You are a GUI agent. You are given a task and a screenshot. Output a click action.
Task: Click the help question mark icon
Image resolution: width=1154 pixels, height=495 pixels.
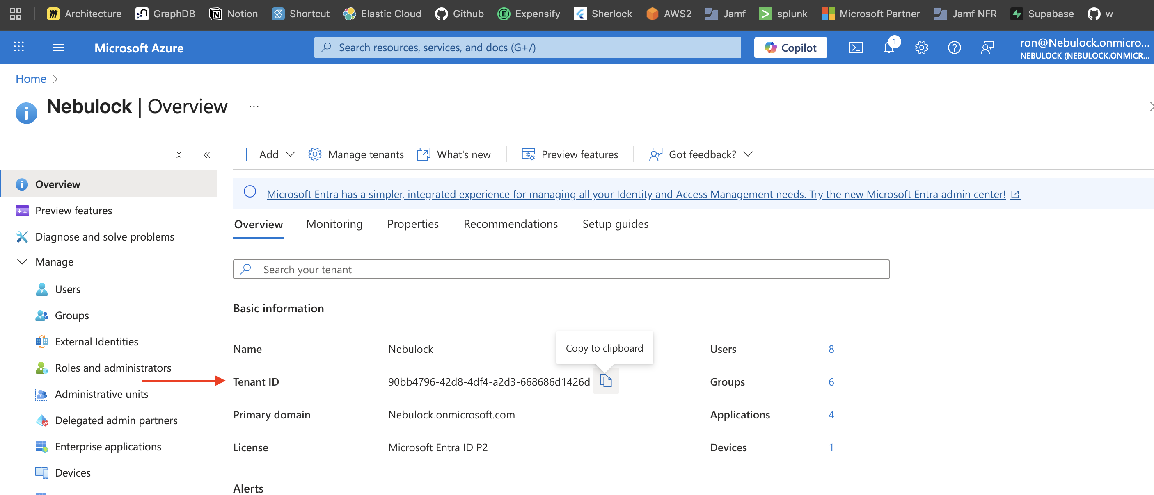click(x=954, y=48)
